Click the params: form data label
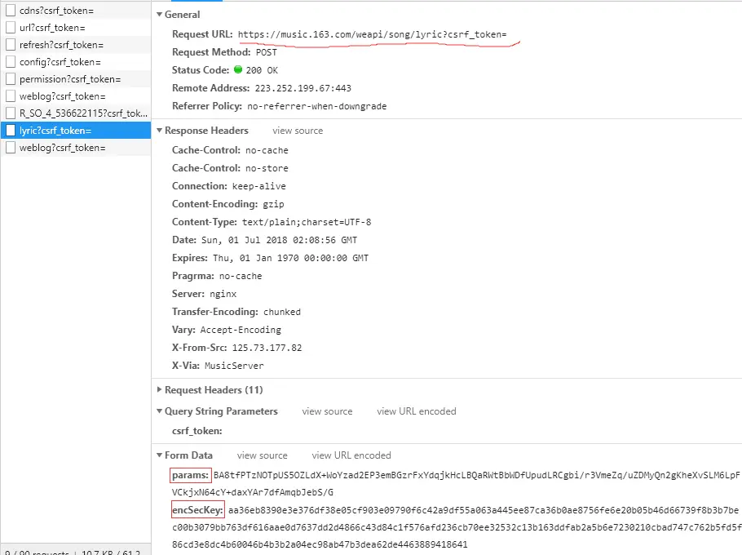Screen dimensions: 742x555 coord(190,476)
